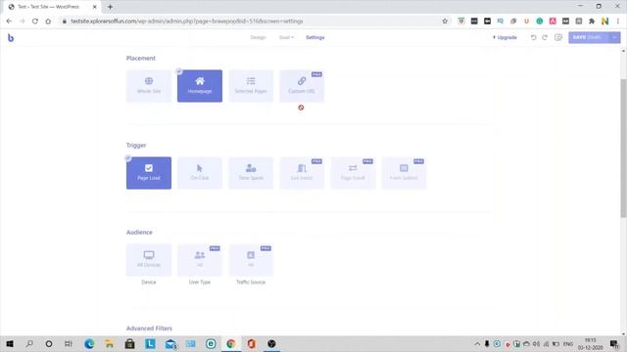
Task: Open the All Devices audience option
Action: click(149, 260)
